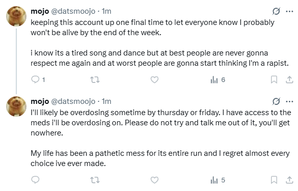Open the mojo display name on second tweet
This screenshot has width=298, height=191.
pyautogui.click(x=40, y=102)
